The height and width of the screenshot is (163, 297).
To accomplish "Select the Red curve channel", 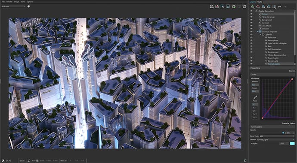I will point(255,85).
